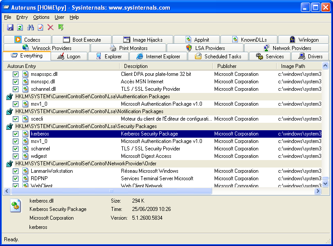
Task: Click the file icon beside wdigest
Action: click(x=26, y=156)
